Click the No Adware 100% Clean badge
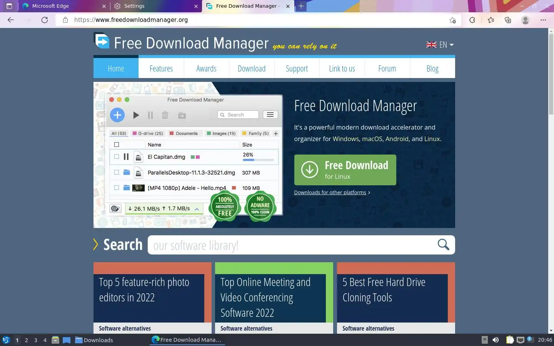 pyautogui.click(x=260, y=206)
